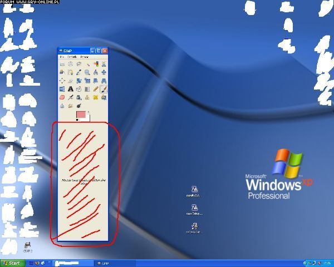Swap foreground and background colors arrow
The width and height of the screenshot is (334, 267).
(x=89, y=112)
